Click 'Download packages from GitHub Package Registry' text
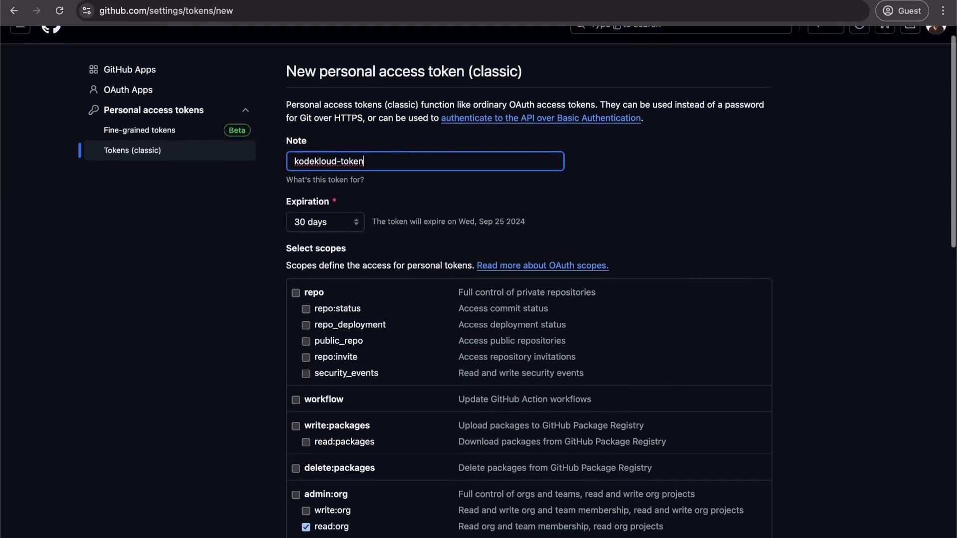This screenshot has width=957, height=538. tap(562, 442)
